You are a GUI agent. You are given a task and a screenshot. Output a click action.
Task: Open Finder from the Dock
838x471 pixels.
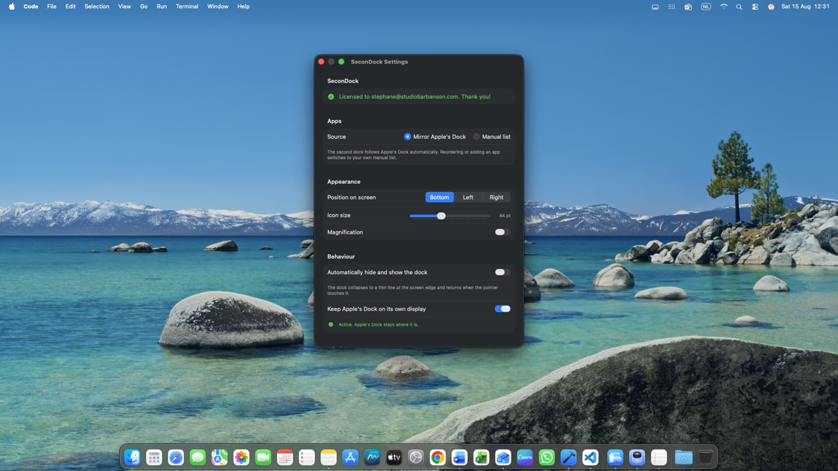[132, 457]
